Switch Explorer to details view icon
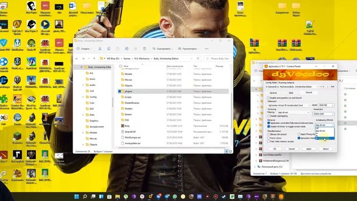357x201 pixels. 226,151
